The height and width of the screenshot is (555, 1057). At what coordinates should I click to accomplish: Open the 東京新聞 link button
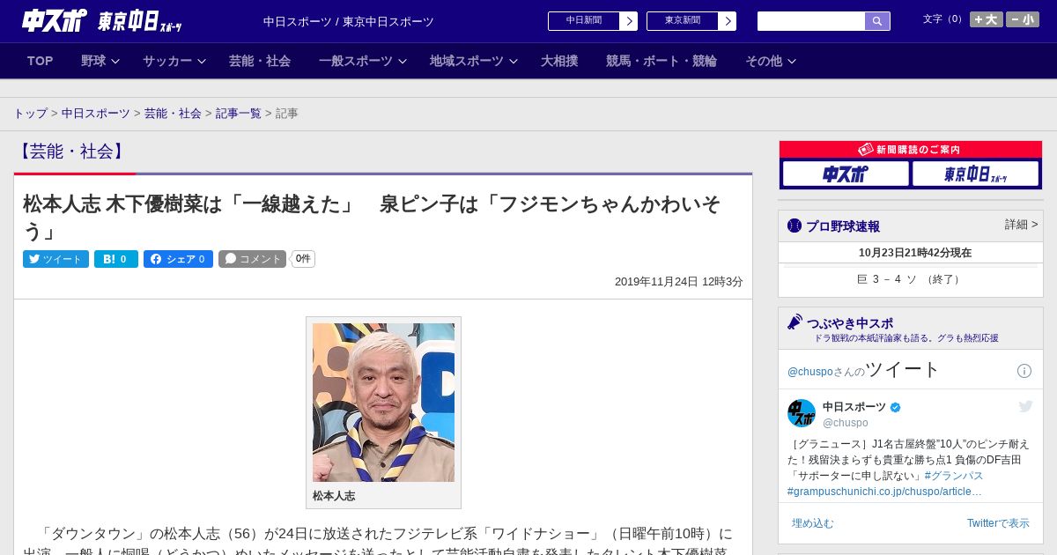683,21
